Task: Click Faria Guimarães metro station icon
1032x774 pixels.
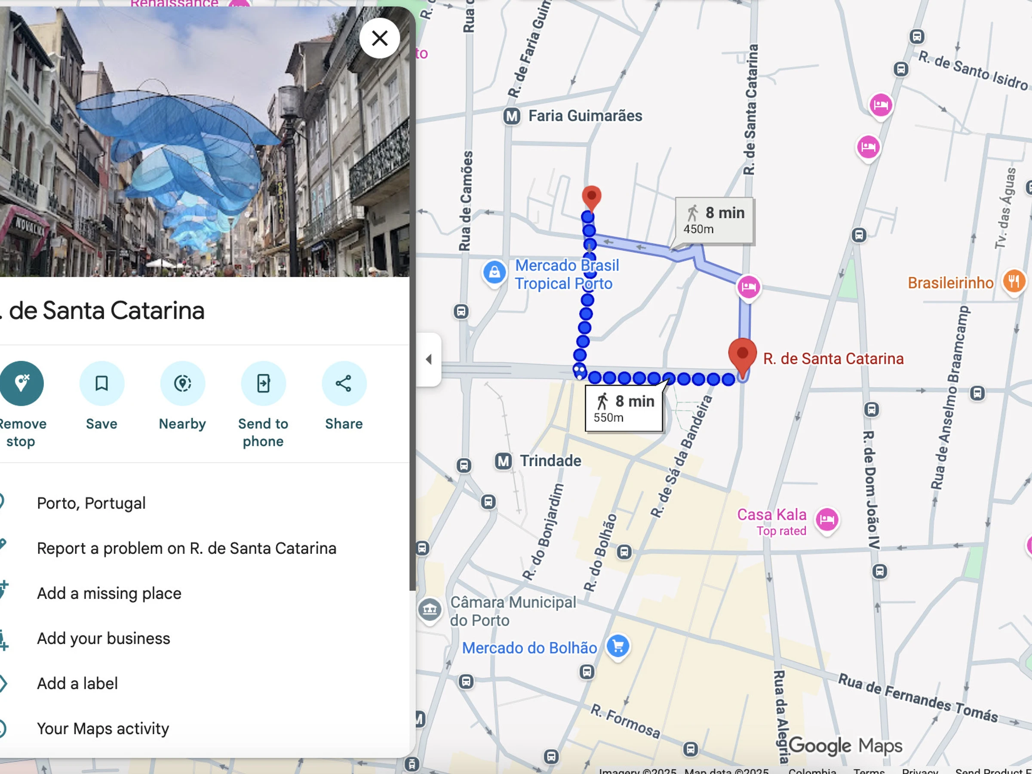Action: pyautogui.click(x=512, y=116)
